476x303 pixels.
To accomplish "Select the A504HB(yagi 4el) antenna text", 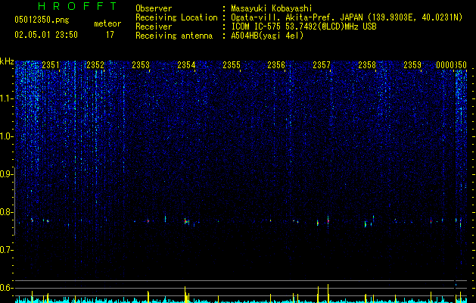I will coord(267,36).
